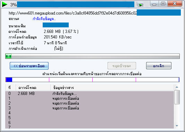Select connection row 3 หยุดการเชื่อมต่อ
The width and height of the screenshot is (185, 132).
[90, 108]
